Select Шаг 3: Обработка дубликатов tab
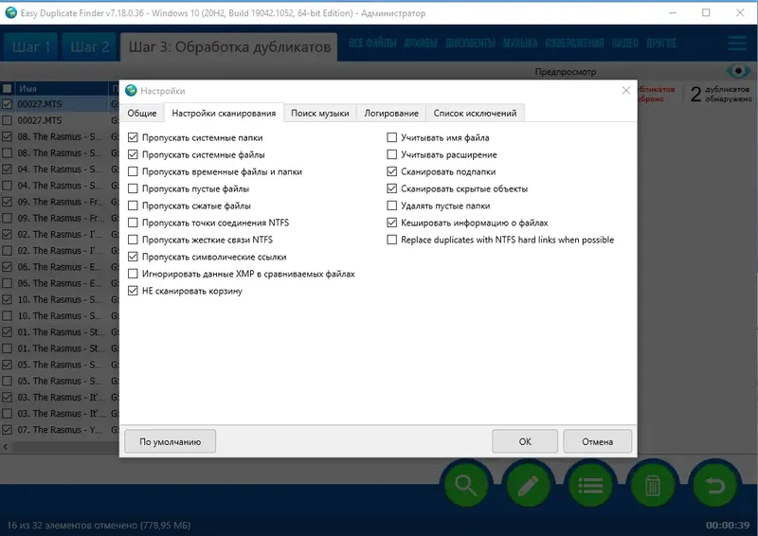This screenshot has width=758, height=536. 229,47
